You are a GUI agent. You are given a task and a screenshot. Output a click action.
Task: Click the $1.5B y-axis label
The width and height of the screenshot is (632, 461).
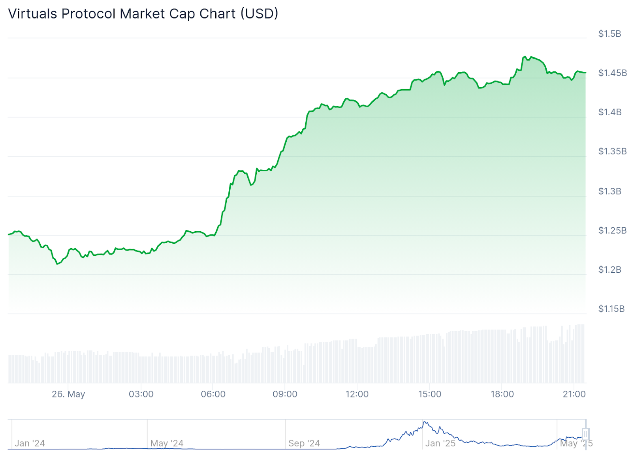point(609,34)
